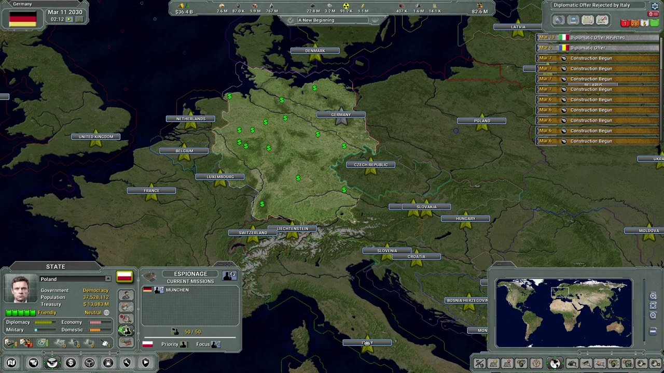This screenshot has height=373, width=664.
Task: Zoom in using the minimap magnifier plus
Action: coord(653,296)
